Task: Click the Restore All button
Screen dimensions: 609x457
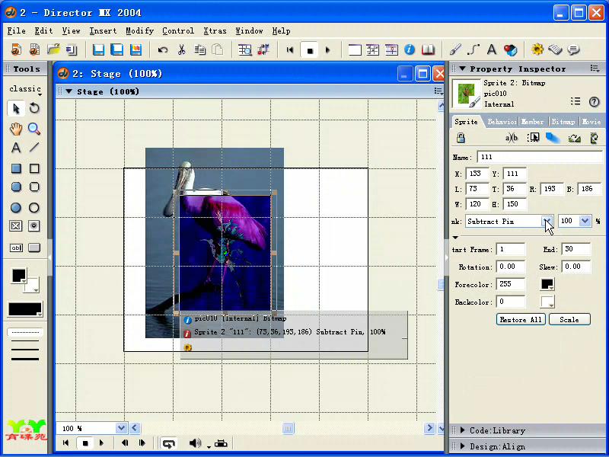Action: pos(521,319)
